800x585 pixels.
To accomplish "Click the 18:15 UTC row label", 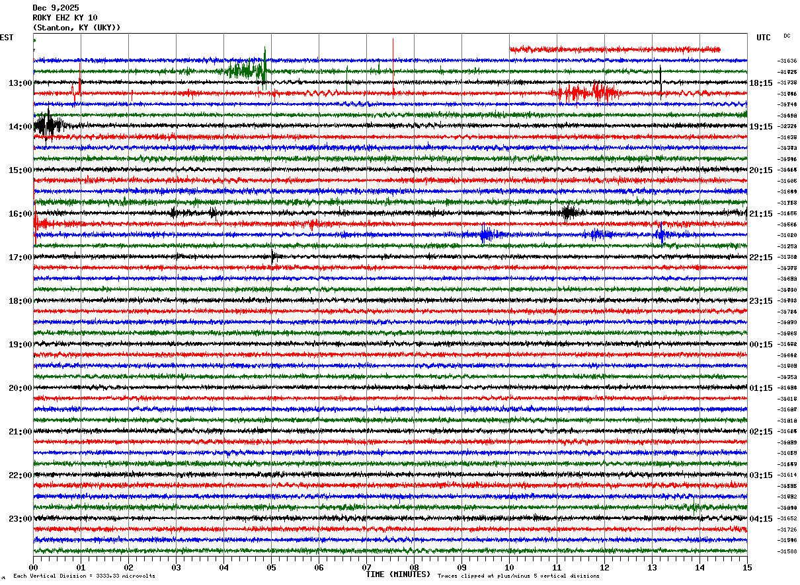I will click(760, 83).
